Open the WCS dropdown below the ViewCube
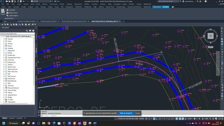The image size is (224, 126). point(210,47)
